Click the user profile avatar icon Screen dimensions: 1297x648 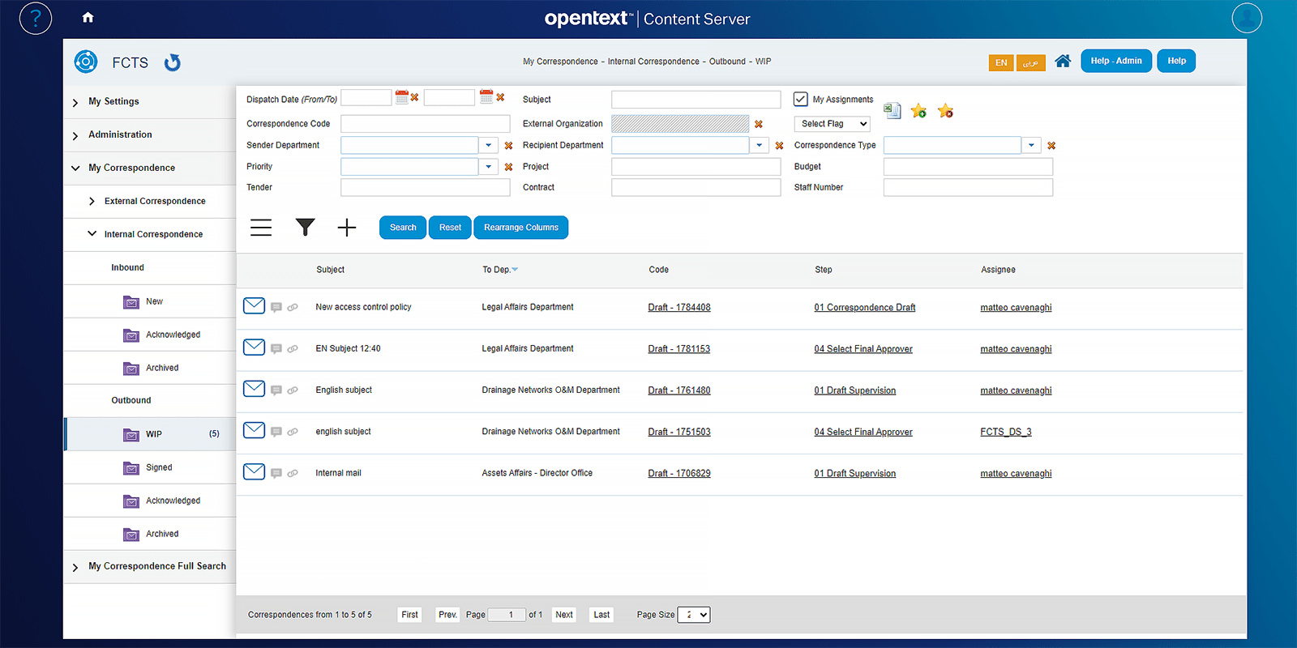coord(1246,18)
